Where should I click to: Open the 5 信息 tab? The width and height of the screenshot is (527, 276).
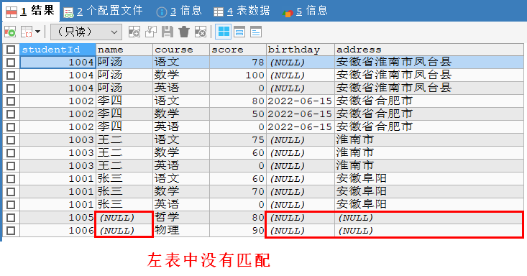pyautogui.click(x=305, y=11)
